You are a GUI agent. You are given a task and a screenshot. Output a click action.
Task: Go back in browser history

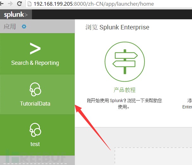tap(2, 4)
